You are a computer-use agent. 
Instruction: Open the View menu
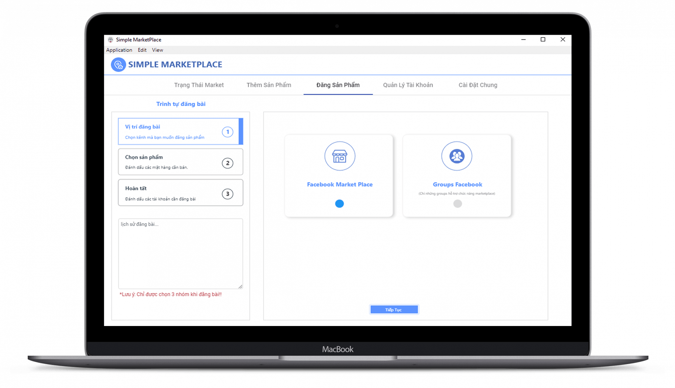[x=157, y=50]
